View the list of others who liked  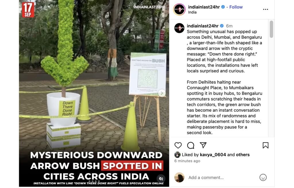(x=243, y=155)
